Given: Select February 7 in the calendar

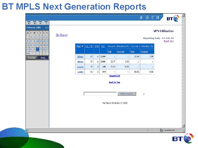Looking at the screenshot, I should [x=28, y=41].
